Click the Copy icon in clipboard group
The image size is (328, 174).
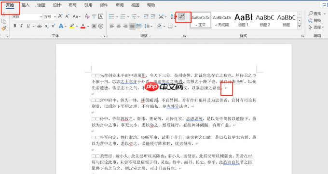[x=4, y=21]
